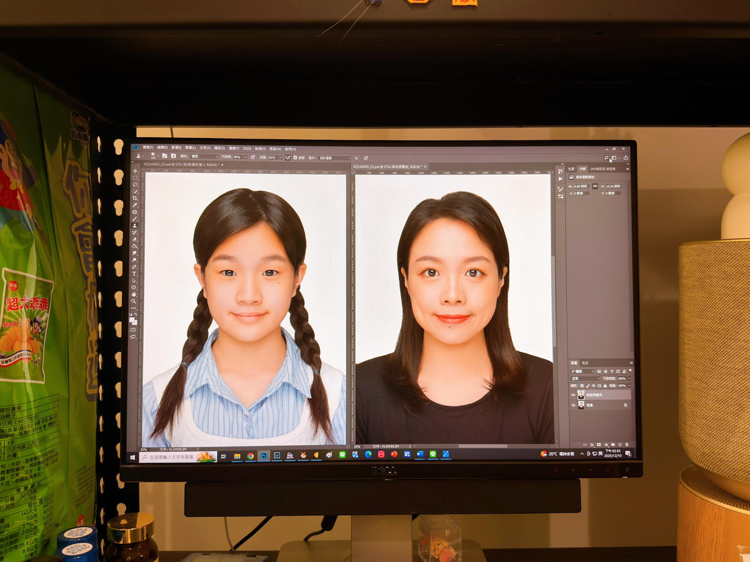The height and width of the screenshot is (562, 750).
Task: Toggle the Aligned checkbox in options bar
Action: click(x=295, y=157)
